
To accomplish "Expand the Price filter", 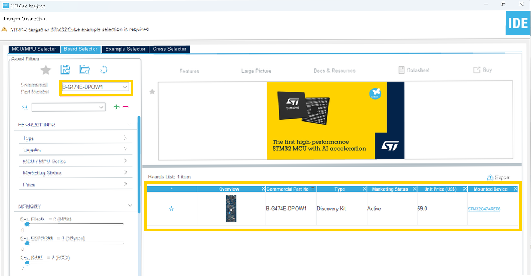I will 125,184.
